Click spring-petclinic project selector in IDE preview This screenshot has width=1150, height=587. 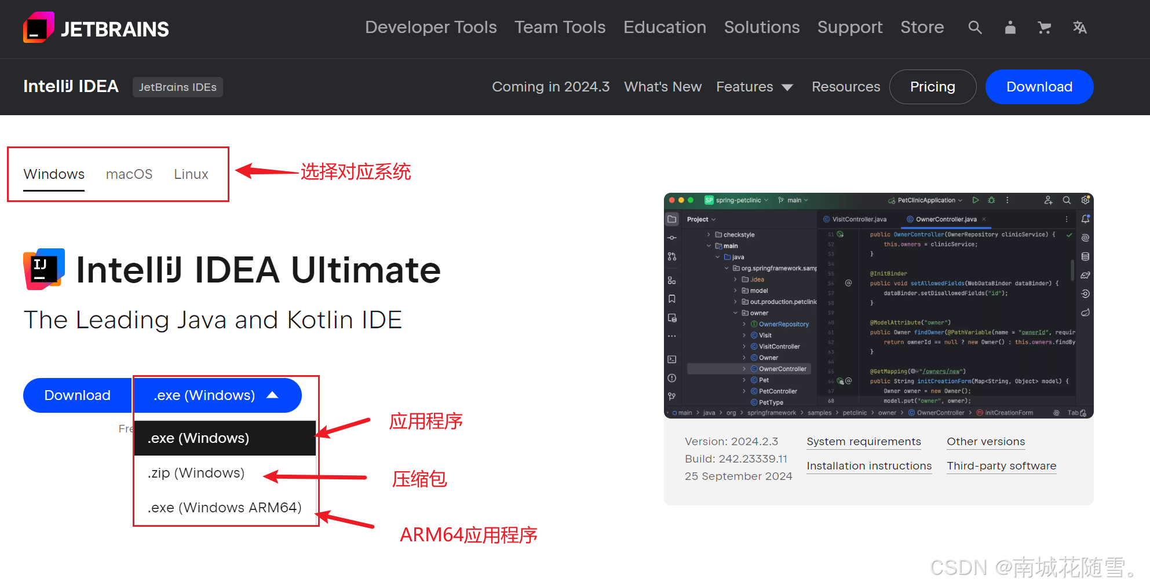coord(736,200)
